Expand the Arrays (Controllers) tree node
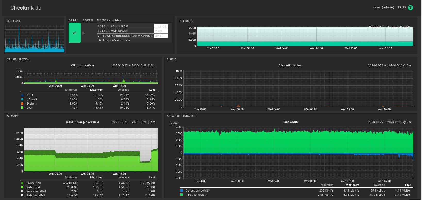 [x=100, y=40]
